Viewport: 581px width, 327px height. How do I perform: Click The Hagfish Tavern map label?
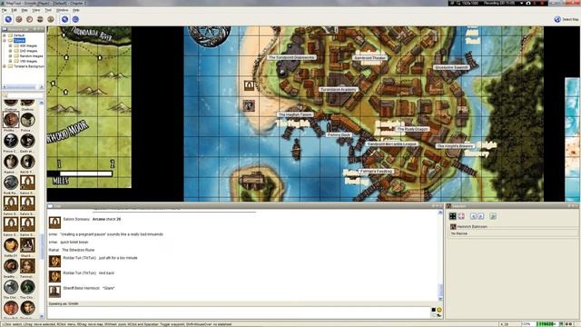click(295, 115)
